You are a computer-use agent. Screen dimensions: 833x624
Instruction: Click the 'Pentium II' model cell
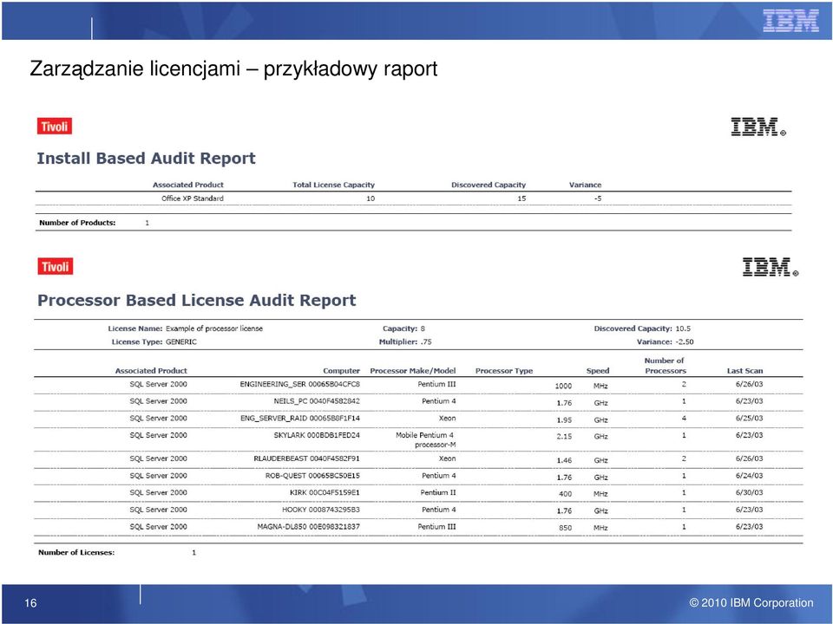pos(438,492)
